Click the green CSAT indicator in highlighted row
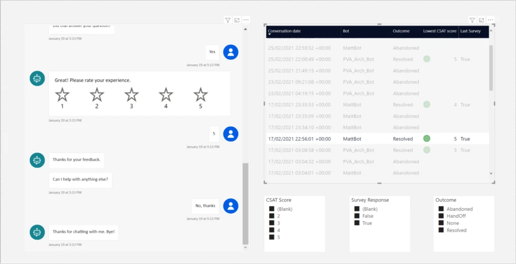516x264 pixels. point(427,139)
